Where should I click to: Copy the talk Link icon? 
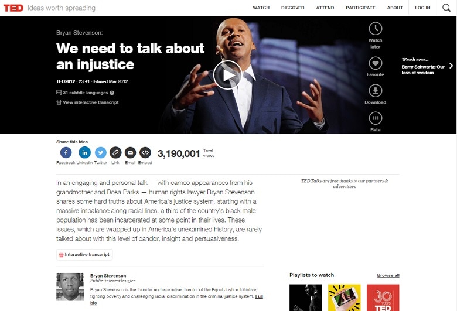(115, 152)
